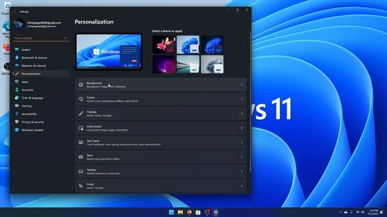Open Time & language settings
This screenshot has height=217, width=387.
(x=41, y=98)
